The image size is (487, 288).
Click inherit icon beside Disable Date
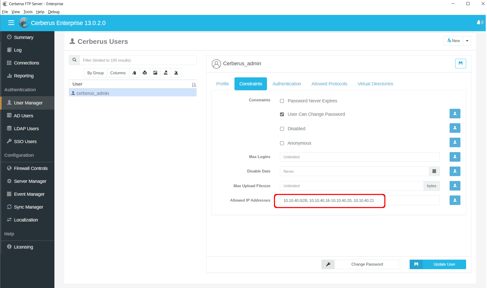point(455,171)
